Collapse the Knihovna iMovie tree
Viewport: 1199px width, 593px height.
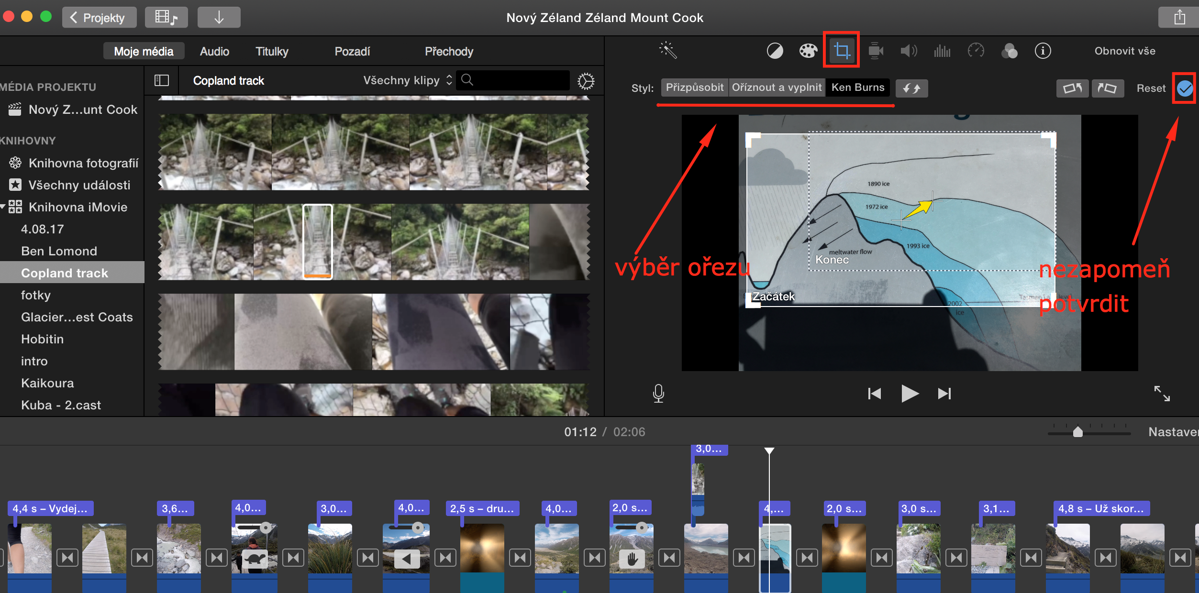(4, 207)
